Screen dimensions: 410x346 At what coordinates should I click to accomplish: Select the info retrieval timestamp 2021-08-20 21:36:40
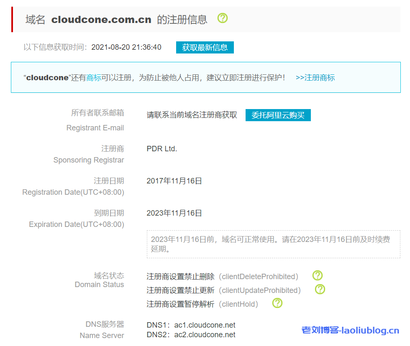(126, 47)
